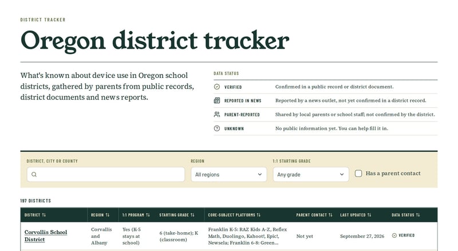
Task: Click the '6 (take-home); K (classroom)' cell
Action: pos(179,236)
